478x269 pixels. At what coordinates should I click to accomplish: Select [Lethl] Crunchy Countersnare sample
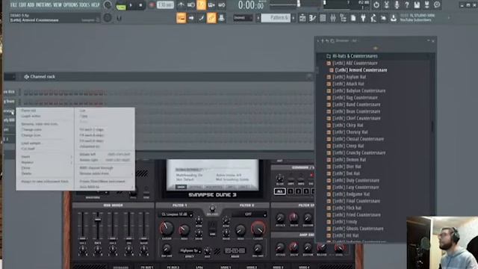point(356,152)
